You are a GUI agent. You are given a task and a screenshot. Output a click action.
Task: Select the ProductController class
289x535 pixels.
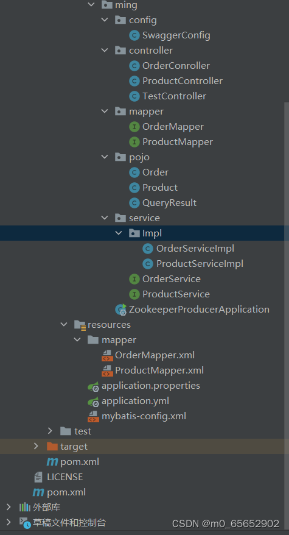[183, 81]
